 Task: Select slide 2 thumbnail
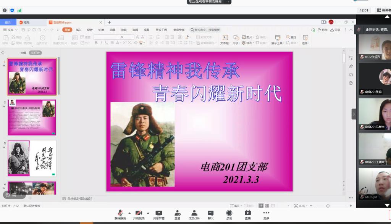pyautogui.click(x=32, y=118)
